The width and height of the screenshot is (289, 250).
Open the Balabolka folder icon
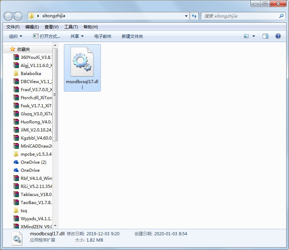tap(16, 73)
